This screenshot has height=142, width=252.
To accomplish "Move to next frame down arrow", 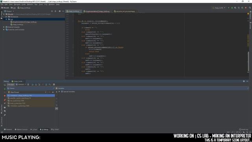I will (53, 92).
